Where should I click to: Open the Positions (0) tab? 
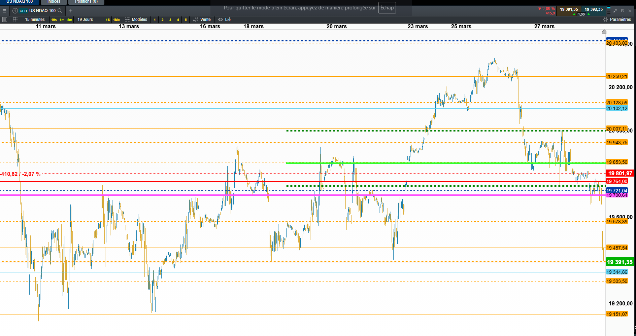86,2
